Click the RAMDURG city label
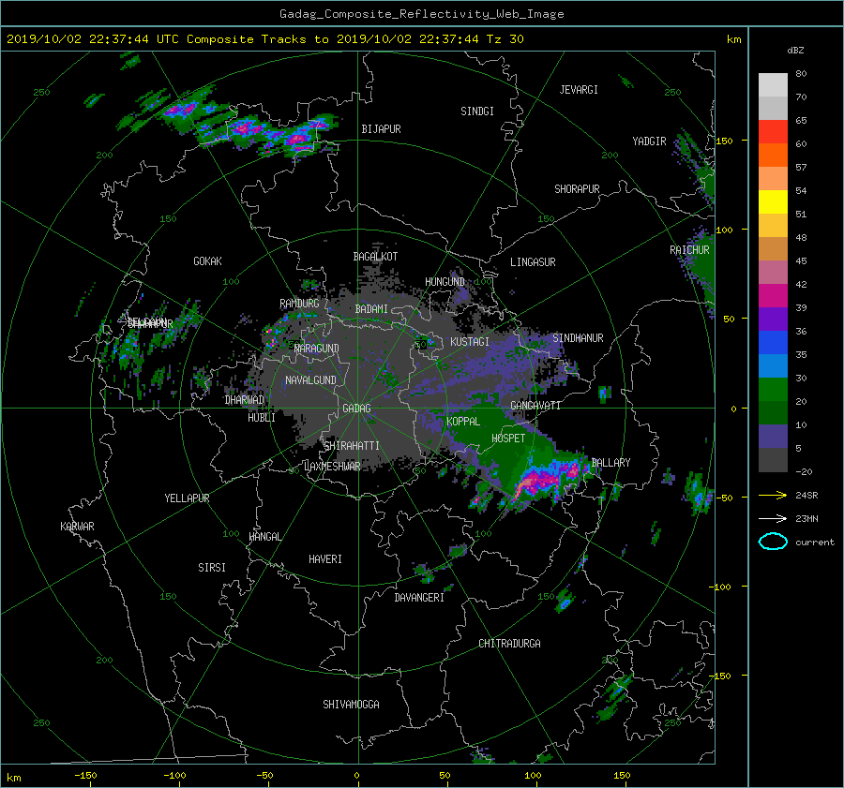This screenshot has width=844, height=788. (299, 304)
